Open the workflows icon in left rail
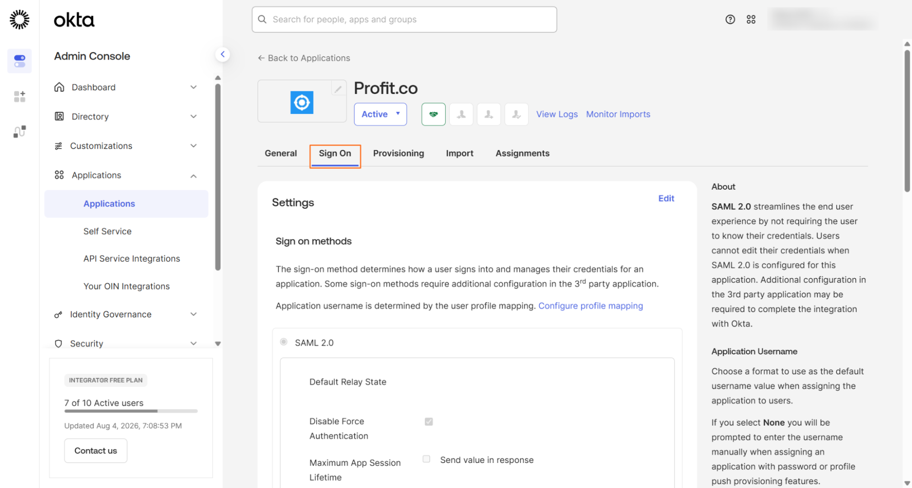The width and height of the screenshot is (912, 488). (x=20, y=131)
